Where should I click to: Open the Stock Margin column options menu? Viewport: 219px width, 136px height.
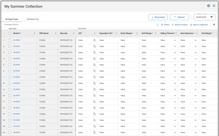click(x=137, y=33)
